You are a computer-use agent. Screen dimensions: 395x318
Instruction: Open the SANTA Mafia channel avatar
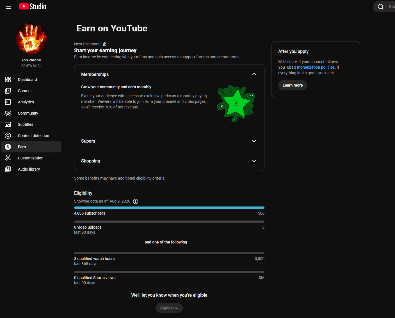tap(31, 38)
